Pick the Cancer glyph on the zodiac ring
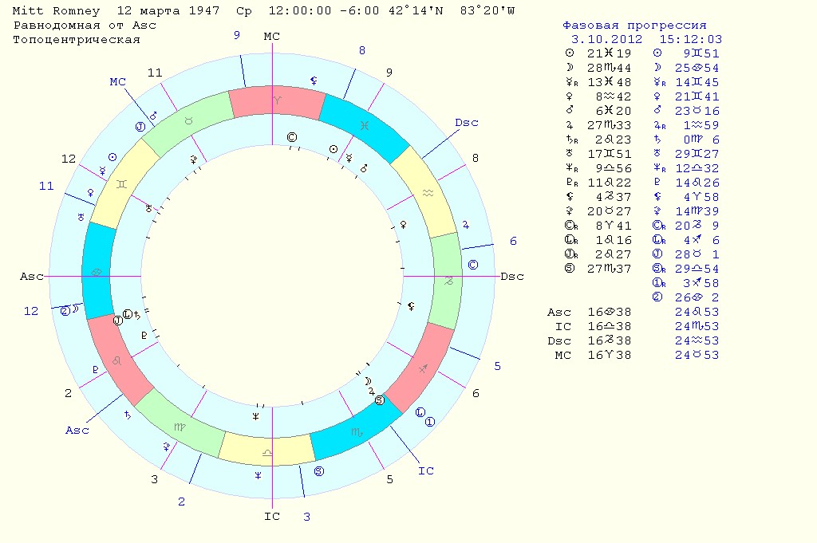 click(97, 272)
